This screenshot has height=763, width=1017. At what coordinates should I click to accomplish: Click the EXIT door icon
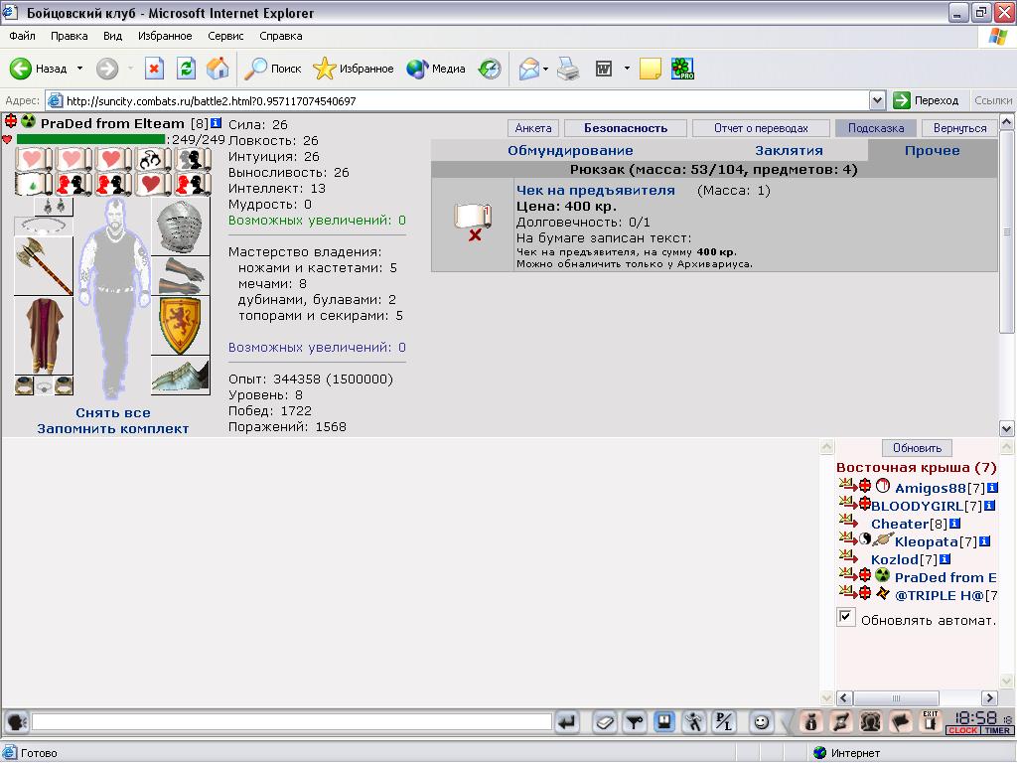(930, 721)
